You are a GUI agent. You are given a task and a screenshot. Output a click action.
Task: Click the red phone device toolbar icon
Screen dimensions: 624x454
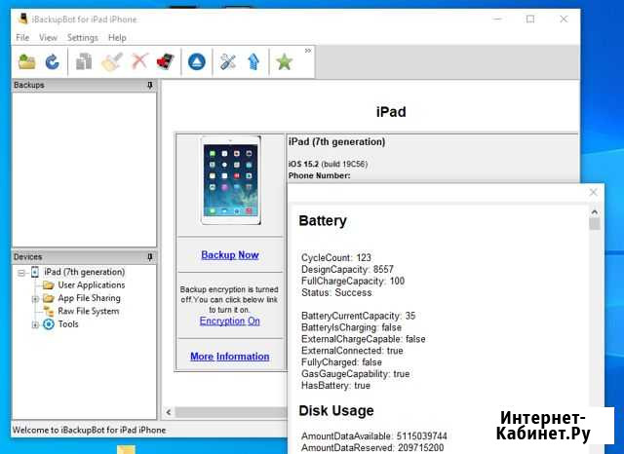click(165, 62)
